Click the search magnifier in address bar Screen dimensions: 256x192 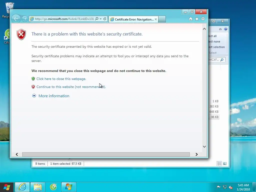point(97,19)
